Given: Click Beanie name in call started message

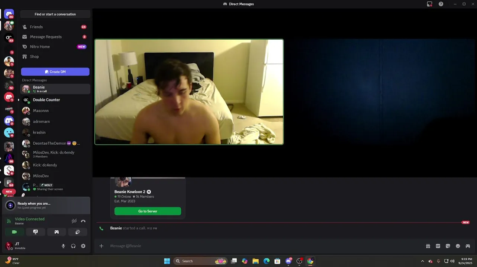Looking at the screenshot, I should [x=116, y=228].
